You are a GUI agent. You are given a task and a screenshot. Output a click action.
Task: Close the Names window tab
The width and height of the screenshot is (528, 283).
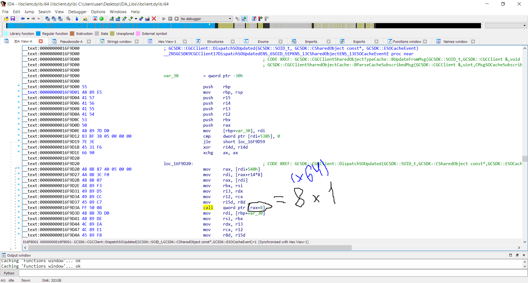pyautogui.click(x=473, y=41)
